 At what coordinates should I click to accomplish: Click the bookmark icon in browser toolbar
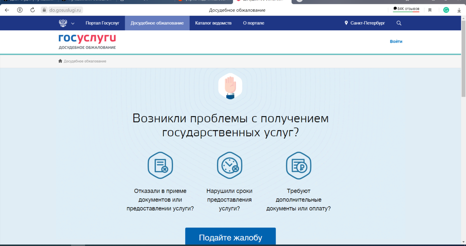429,10
